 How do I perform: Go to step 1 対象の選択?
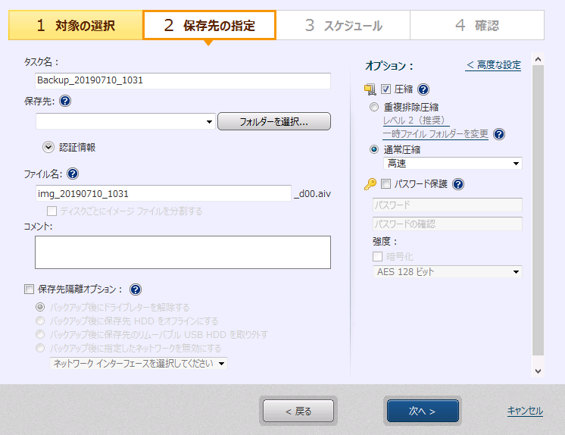pyautogui.click(x=76, y=25)
